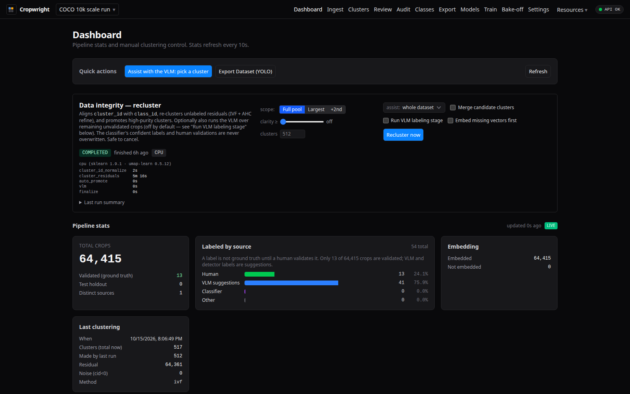The width and height of the screenshot is (630, 394).
Task: Open the Audit page
Action: [403, 9]
